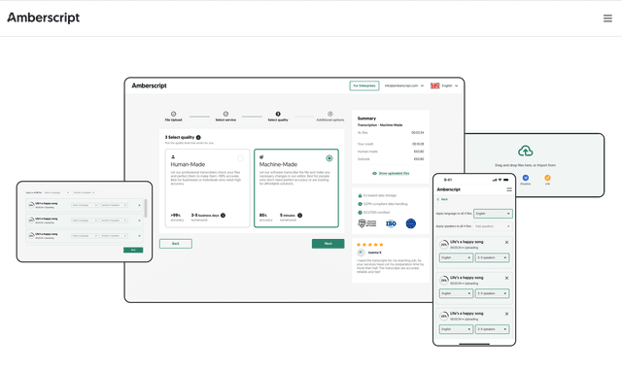Image resolution: width=622 pixels, height=372 pixels.
Task: Click the white Back button under quality cards
Action: click(x=176, y=244)
